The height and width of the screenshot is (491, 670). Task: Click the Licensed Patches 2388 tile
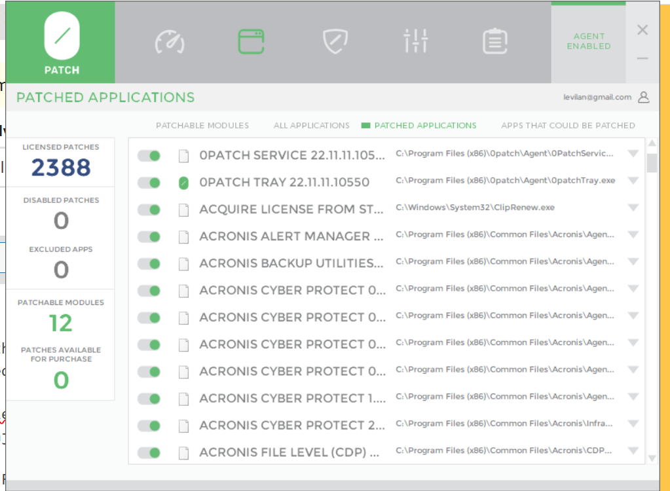click(x=61, y=162)
